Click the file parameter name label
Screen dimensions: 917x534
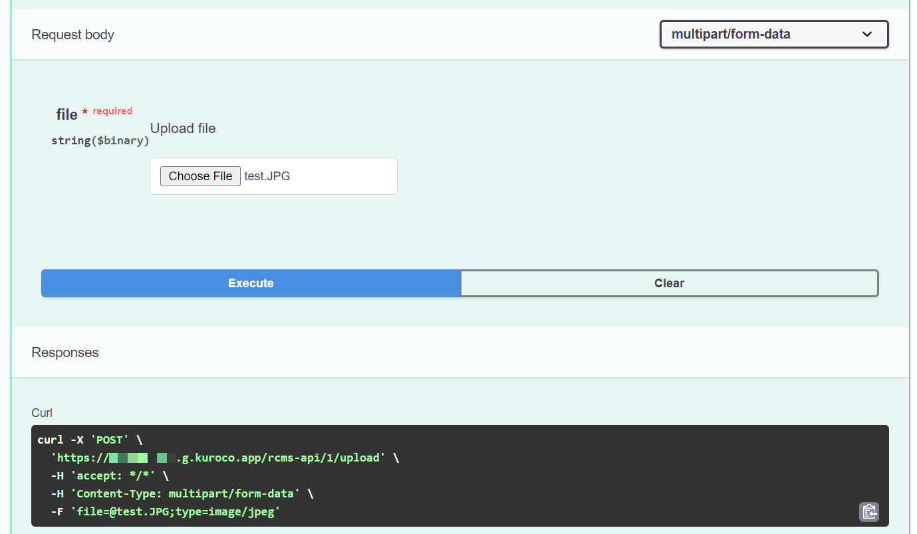coord(66,114)
